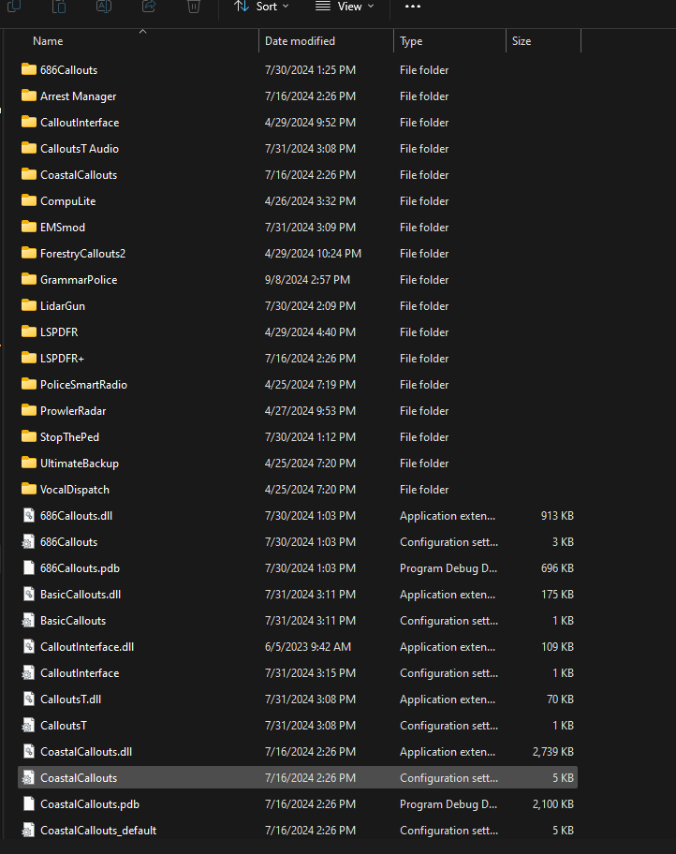
Task: Click the 2,100 KB size cell
Action: point(553,804)
